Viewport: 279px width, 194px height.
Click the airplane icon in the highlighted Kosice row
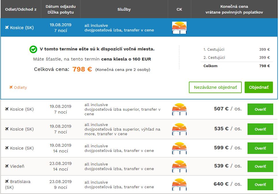7,27
